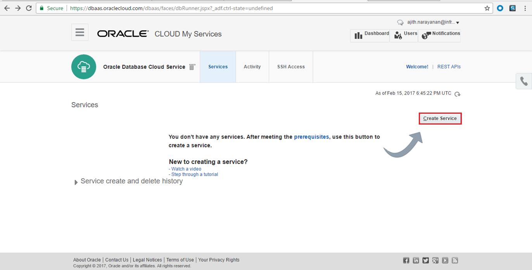Open Oracle's RSS feed
This screenshot has width=532, height=270.
pos(455,260)
